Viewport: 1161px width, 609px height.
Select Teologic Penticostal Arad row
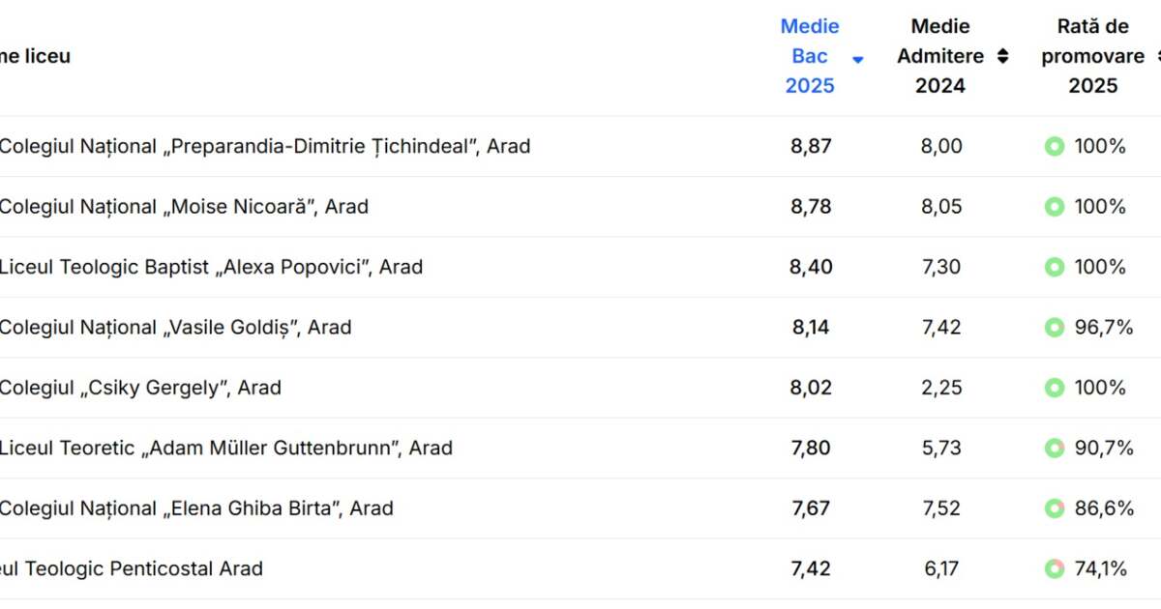click(x=132, y=569)
